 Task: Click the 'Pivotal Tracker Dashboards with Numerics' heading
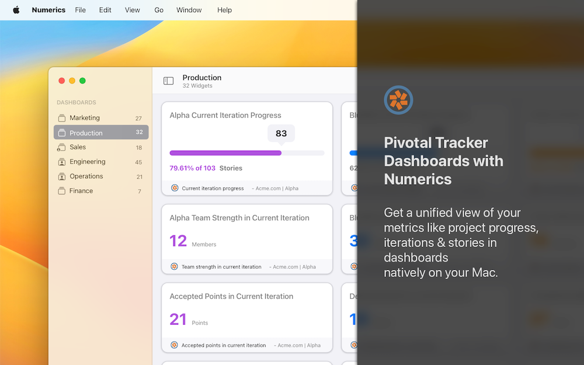444,161
